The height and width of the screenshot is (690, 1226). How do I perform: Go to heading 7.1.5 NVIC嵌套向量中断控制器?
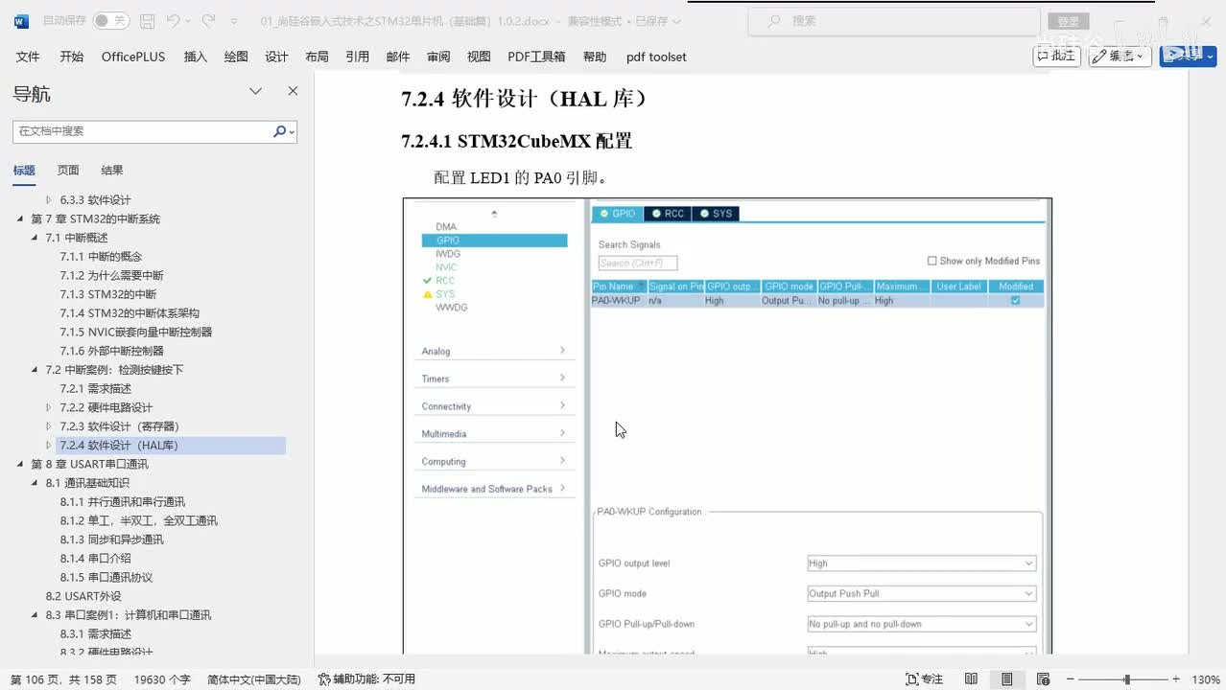coord(136,332)
